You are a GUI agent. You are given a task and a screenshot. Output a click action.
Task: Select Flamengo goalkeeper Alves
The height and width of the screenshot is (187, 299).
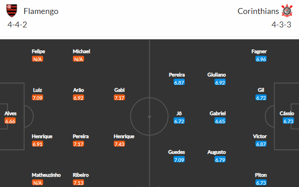point(10,113)
